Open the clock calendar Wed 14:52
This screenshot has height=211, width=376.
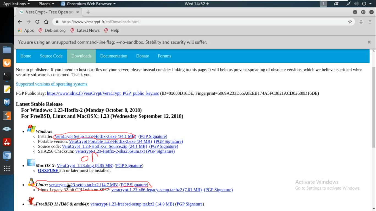tap(197, 4)
